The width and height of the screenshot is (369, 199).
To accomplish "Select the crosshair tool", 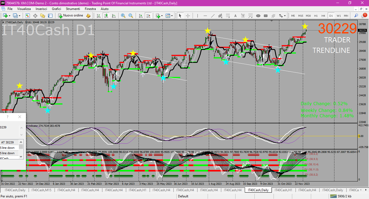I will point(188,16).
